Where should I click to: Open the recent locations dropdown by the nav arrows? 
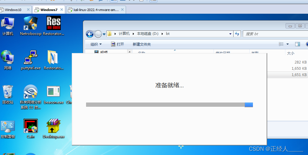104,34
